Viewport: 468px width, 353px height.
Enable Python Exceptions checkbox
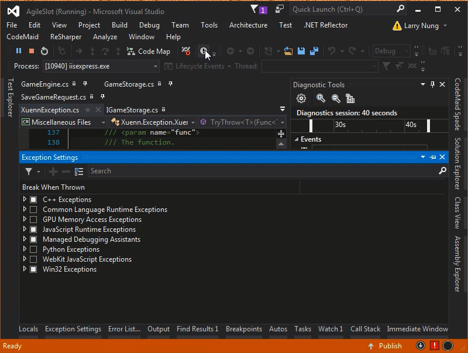(x=33, y=249)
